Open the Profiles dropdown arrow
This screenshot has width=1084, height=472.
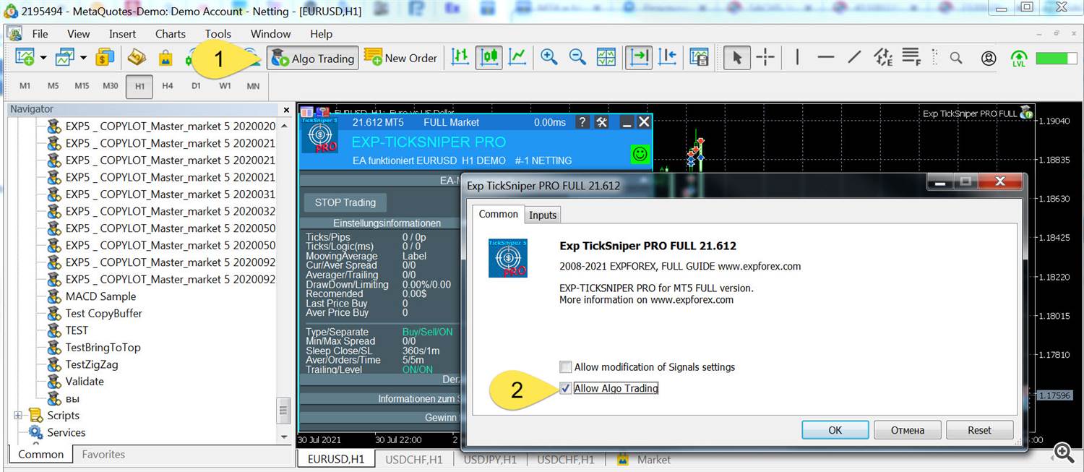coord(83,58)
